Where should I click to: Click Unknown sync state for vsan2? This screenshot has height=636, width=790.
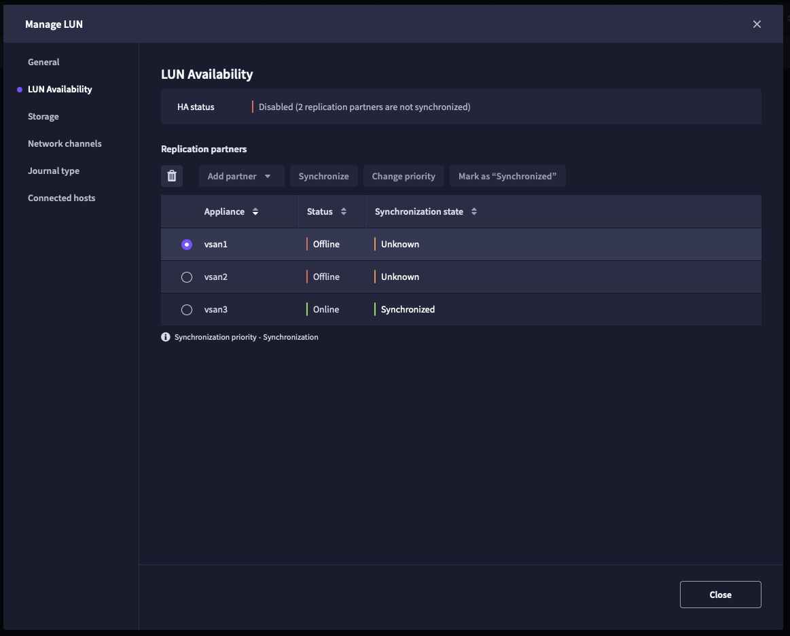coord(400,277)
